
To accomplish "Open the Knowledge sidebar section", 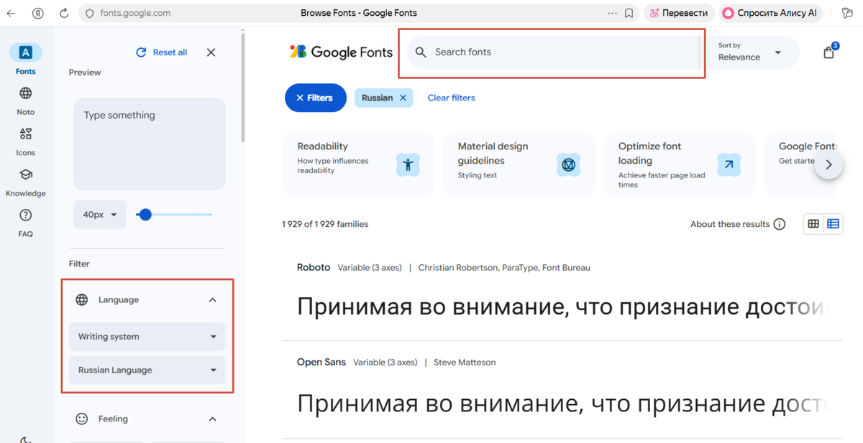I will tap(25, 182).
